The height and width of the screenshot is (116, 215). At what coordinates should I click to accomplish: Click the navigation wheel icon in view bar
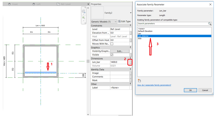point(83,11)
